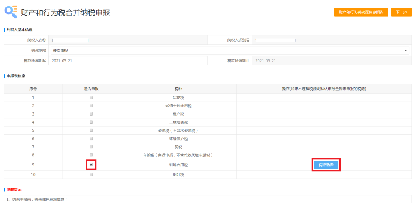
Task: Click the magnifier logo icon beside page title
Action: point(10,12)
